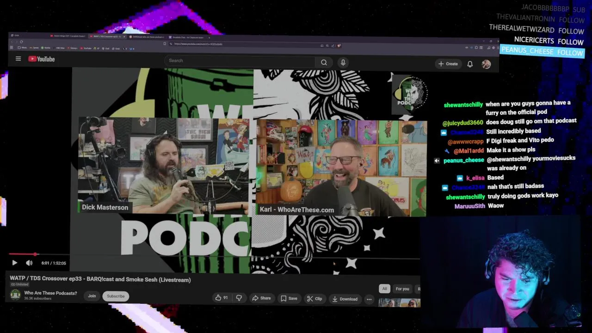Start voice search with the microphone

[343, 62]
